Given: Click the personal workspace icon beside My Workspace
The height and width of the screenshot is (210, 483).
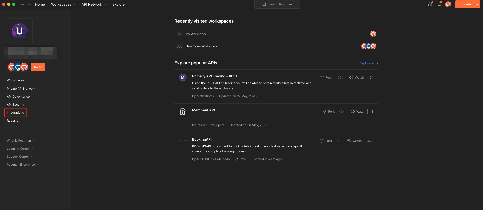Looking at the screenshot, I should pyautogui.click(x=180, y=34).
